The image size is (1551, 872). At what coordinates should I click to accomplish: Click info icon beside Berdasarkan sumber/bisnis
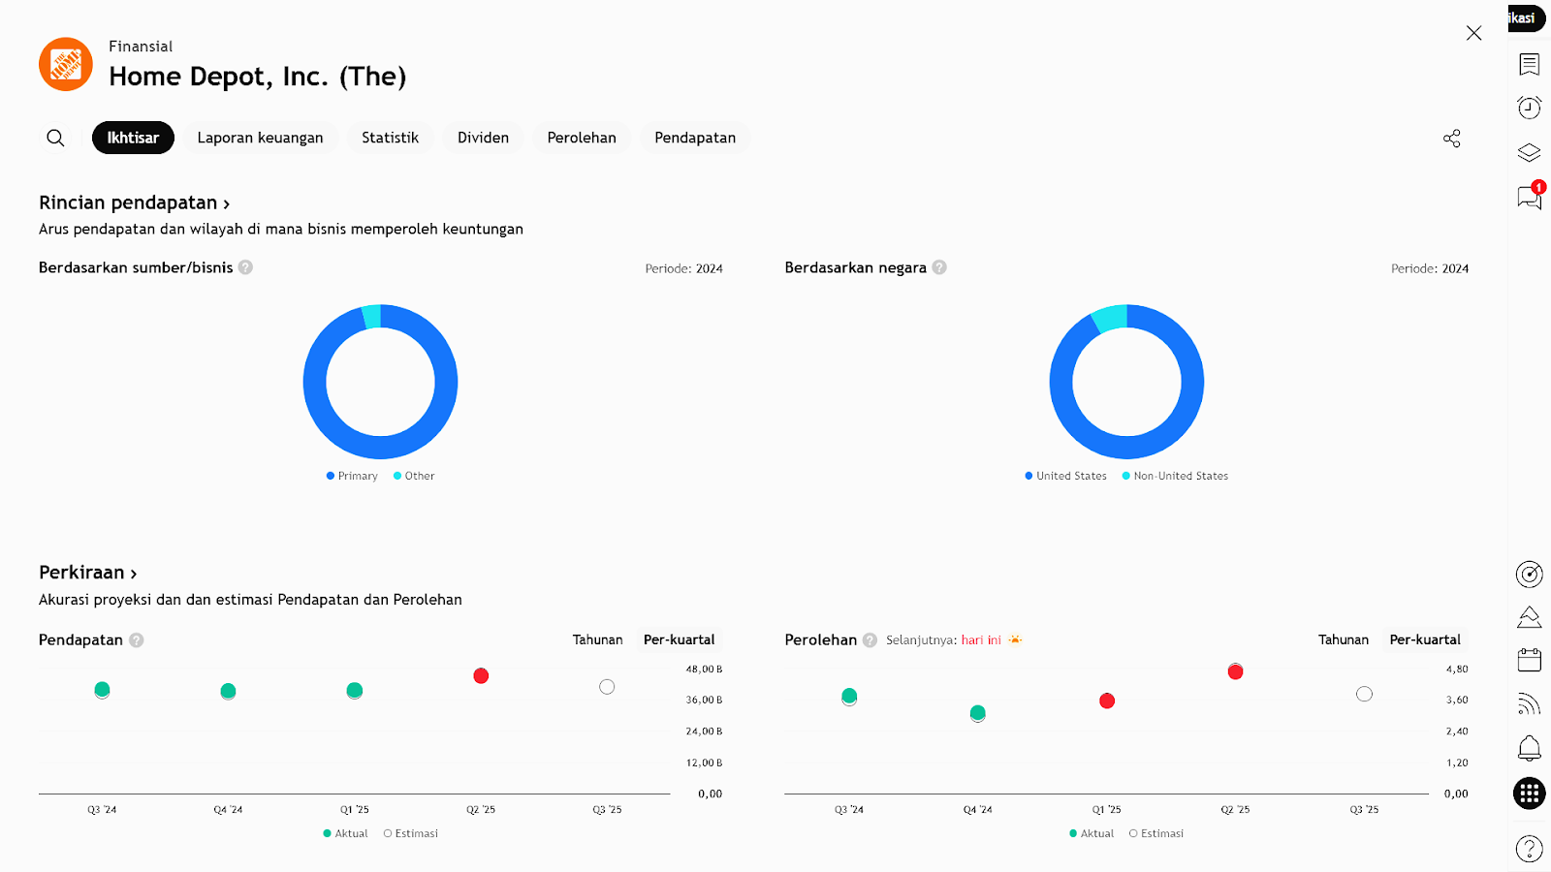(246, 267)
